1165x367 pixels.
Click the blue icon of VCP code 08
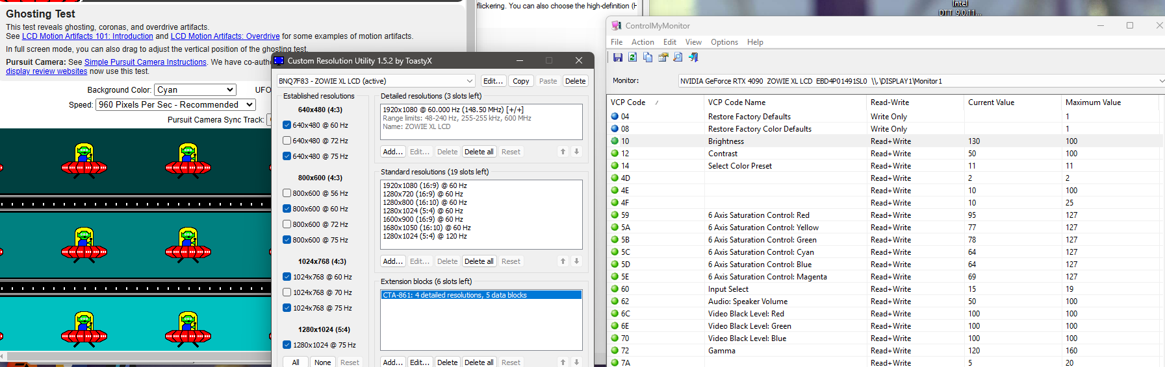tap(615, 129)
